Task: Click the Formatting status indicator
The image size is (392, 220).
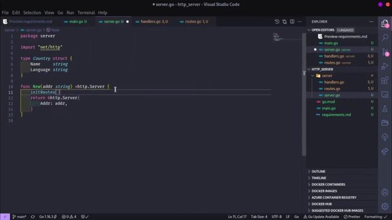Action: (375, 217)
